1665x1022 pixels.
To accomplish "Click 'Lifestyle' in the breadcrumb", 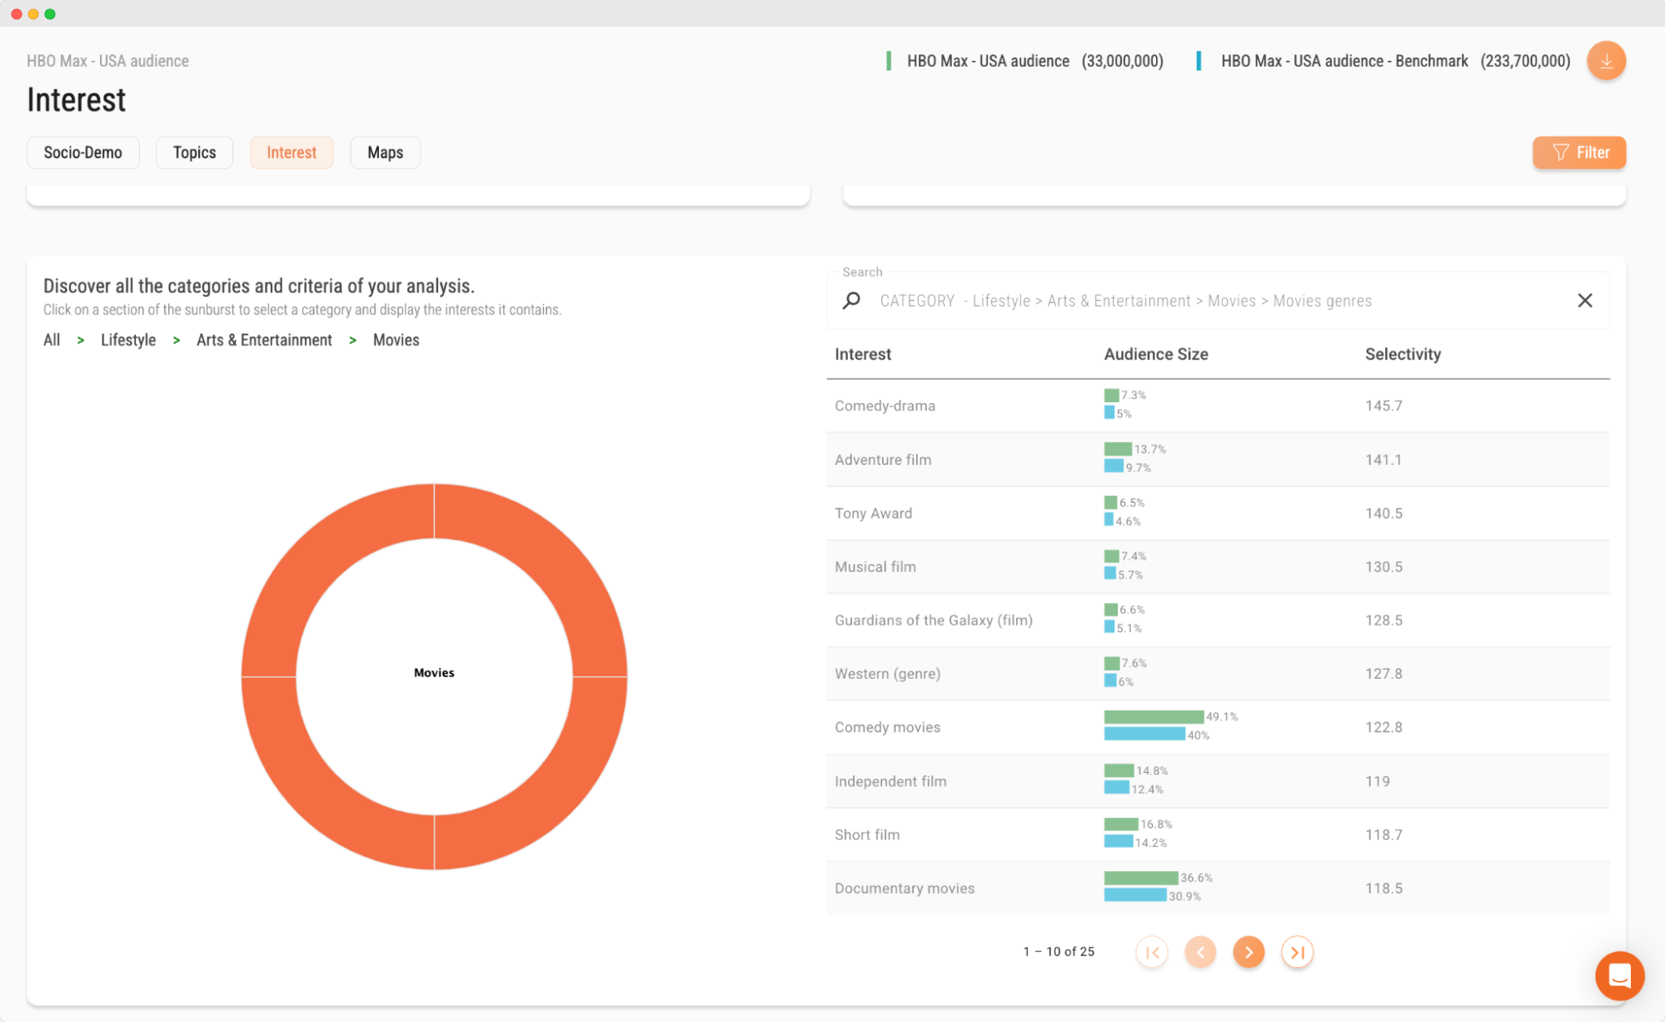I will [128, 340].
